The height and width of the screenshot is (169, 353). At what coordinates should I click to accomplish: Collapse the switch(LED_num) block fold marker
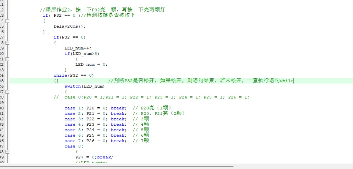[x=7, y=92]
